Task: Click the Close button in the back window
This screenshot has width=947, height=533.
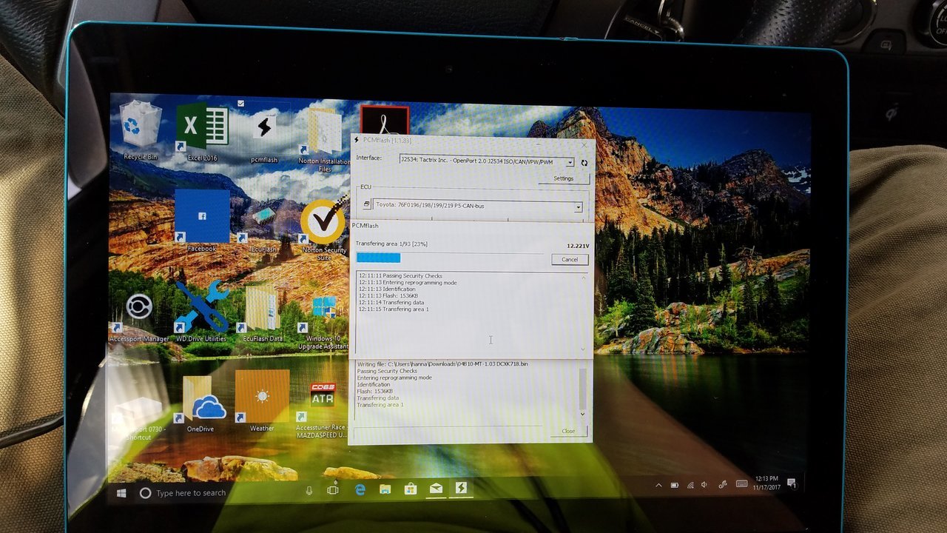Action: (568, 431)
